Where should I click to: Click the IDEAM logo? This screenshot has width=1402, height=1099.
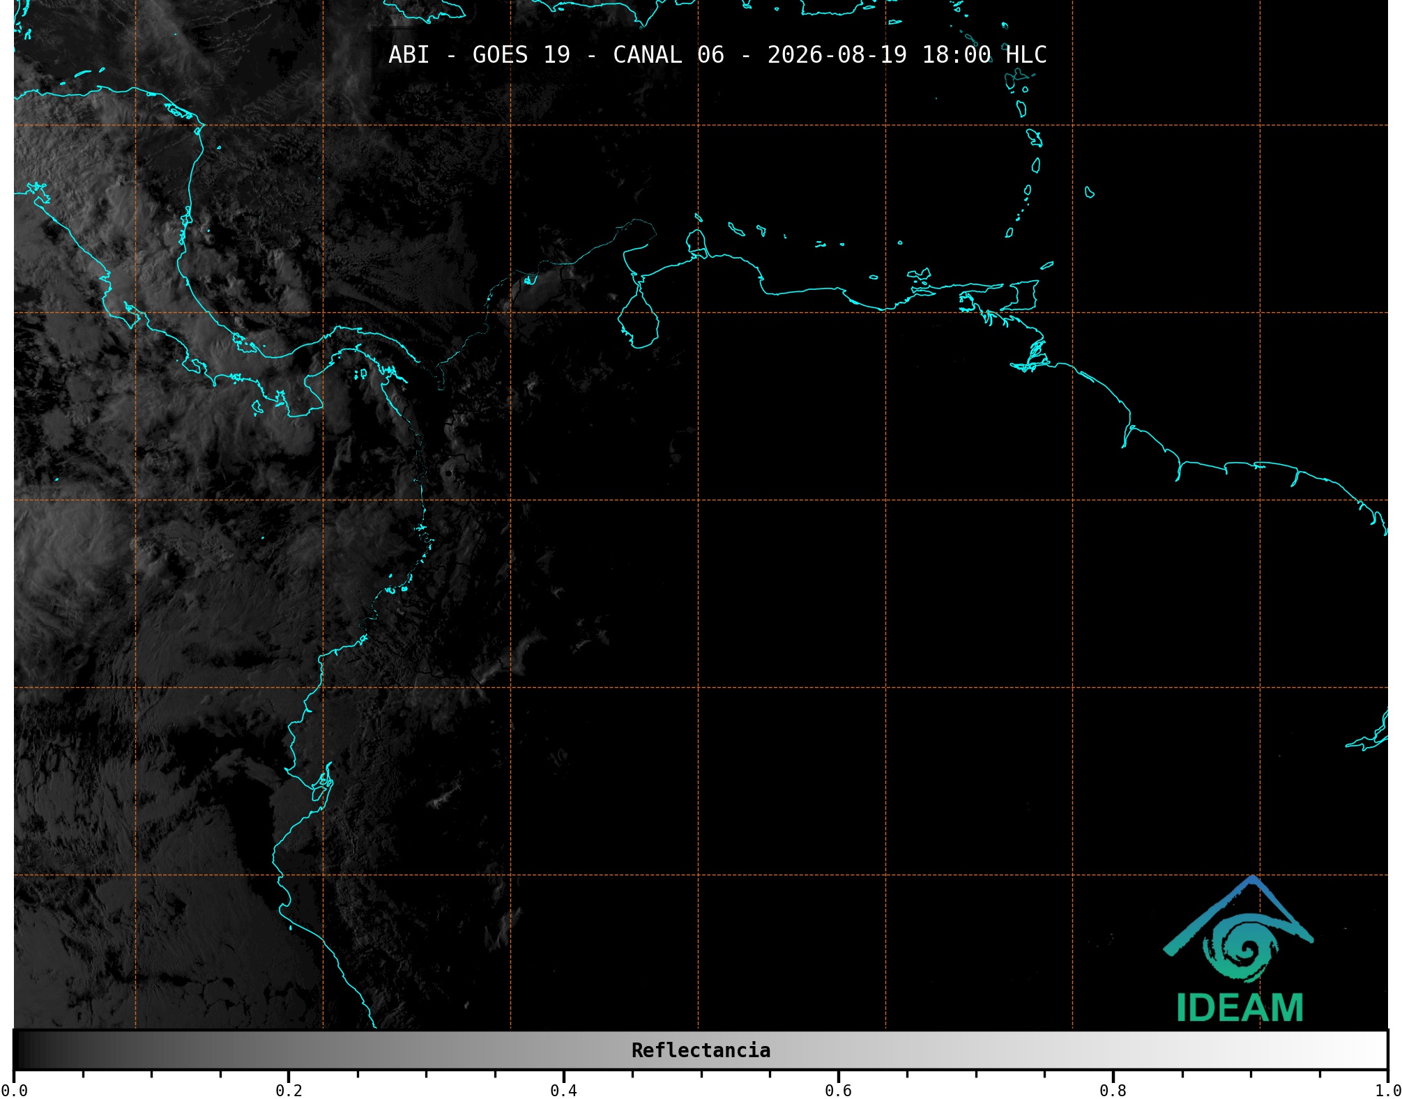[x=1239, y=949]
